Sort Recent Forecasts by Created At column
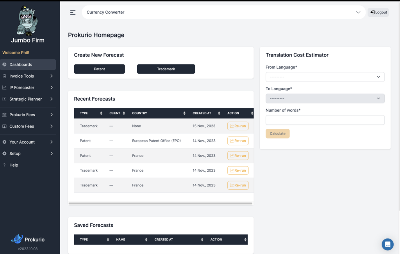This screenshot has height=254, width=400. point(219,113)
